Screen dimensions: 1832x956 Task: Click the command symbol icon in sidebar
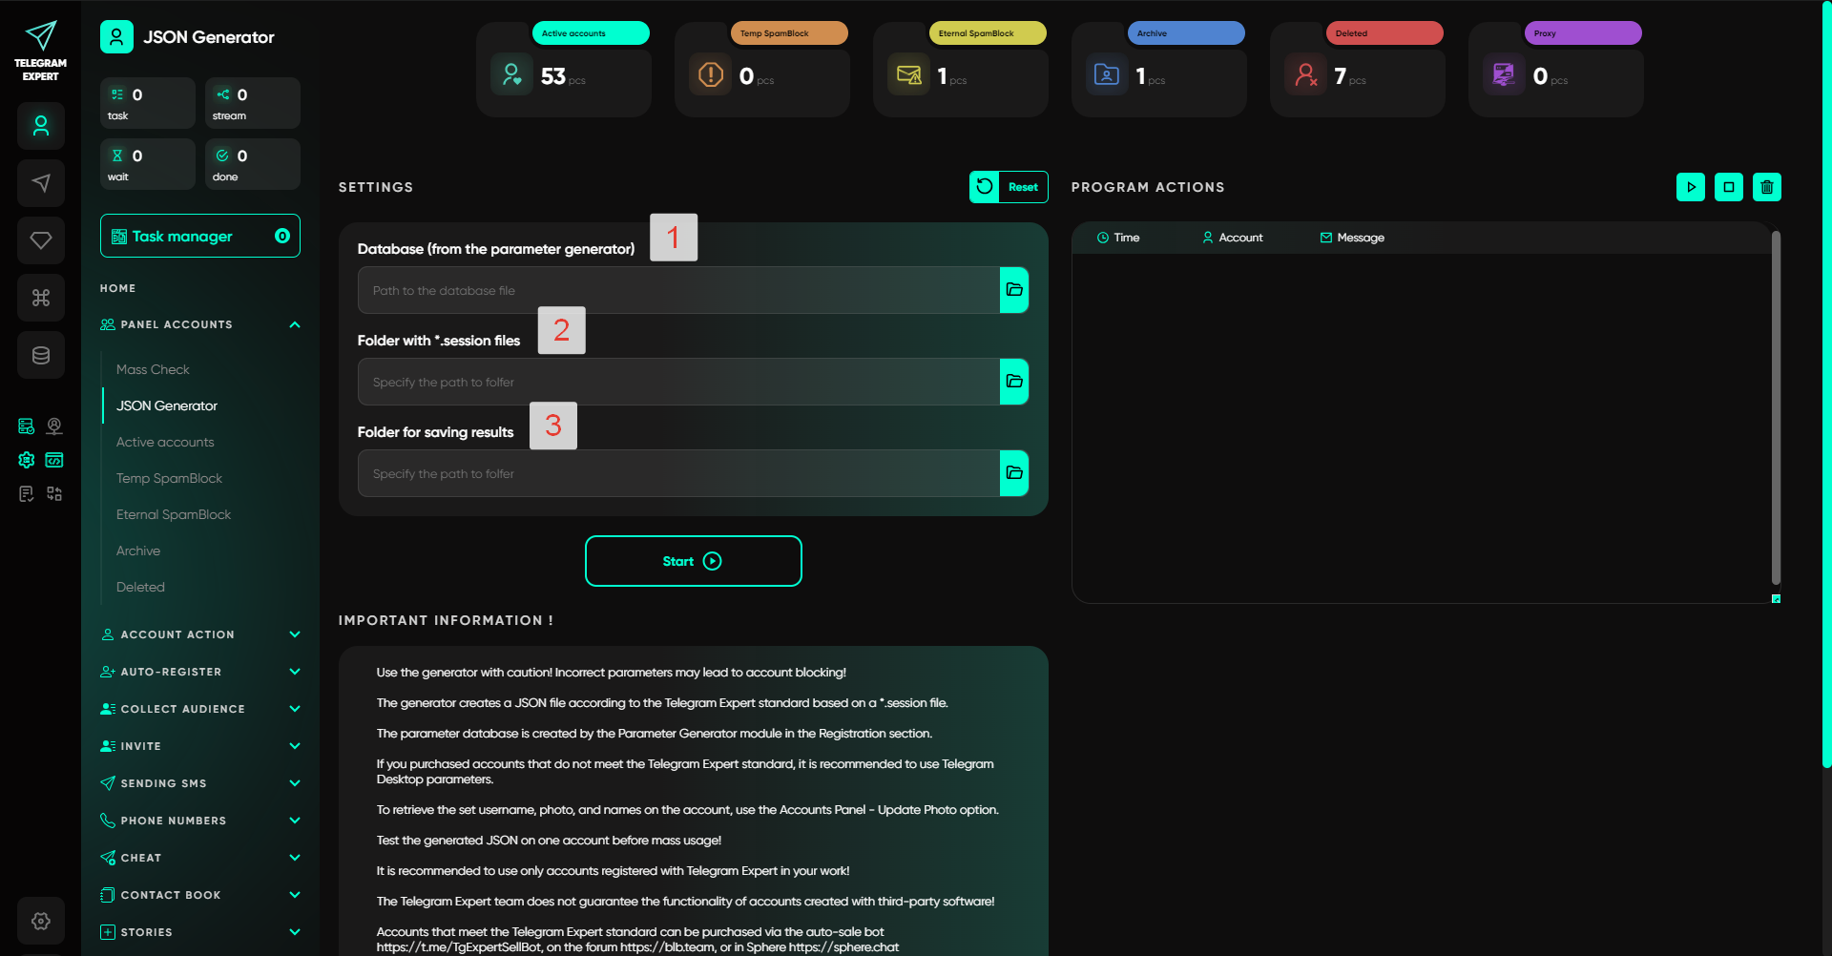tap(41, 298)
